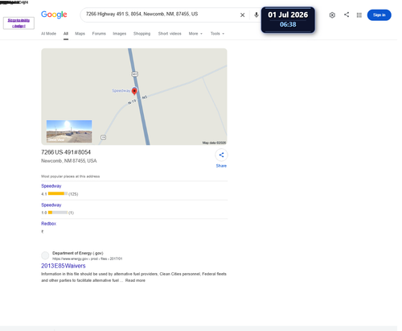Open Speedway link rated 1.0
Screen dimensions: 402x331
pyautogui.click(x=51, y=205)
